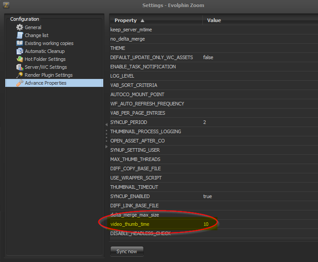Select ENABLE_TASK_NOTIFICATION property
The image size is (318, 262).
click(143, 67)
